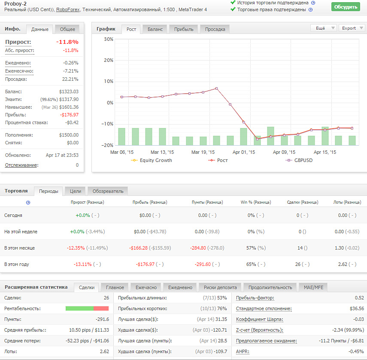367x360 pixels.
Task: Select the Просадка chart tab
Action: coord(215,29)
